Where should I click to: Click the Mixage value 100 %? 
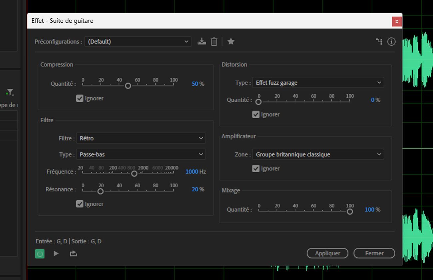(x=372, y=210)
